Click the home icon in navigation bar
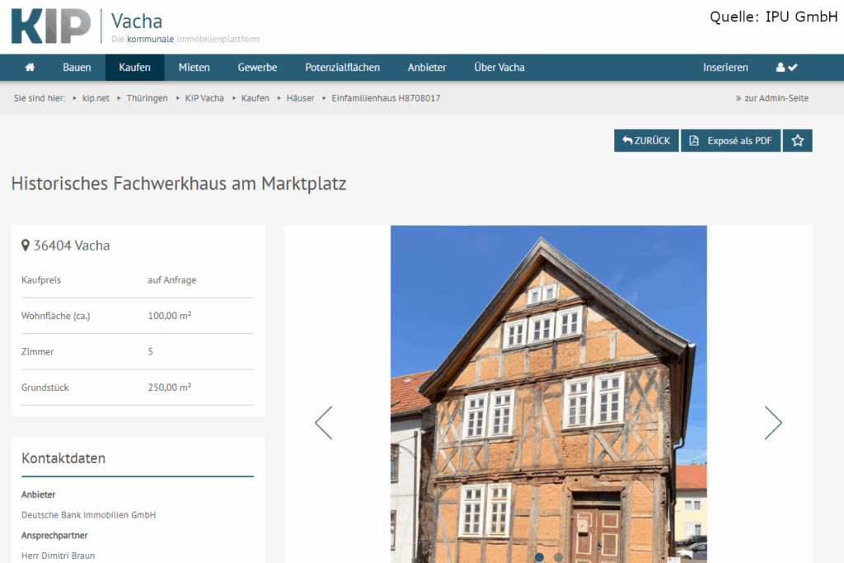 pyautogui.click(x=30, y=68)
